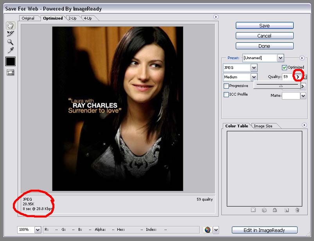This screenshot has width=314, height=241.
Task: Click Edit in ImageReady button
Action: point(265,230)
